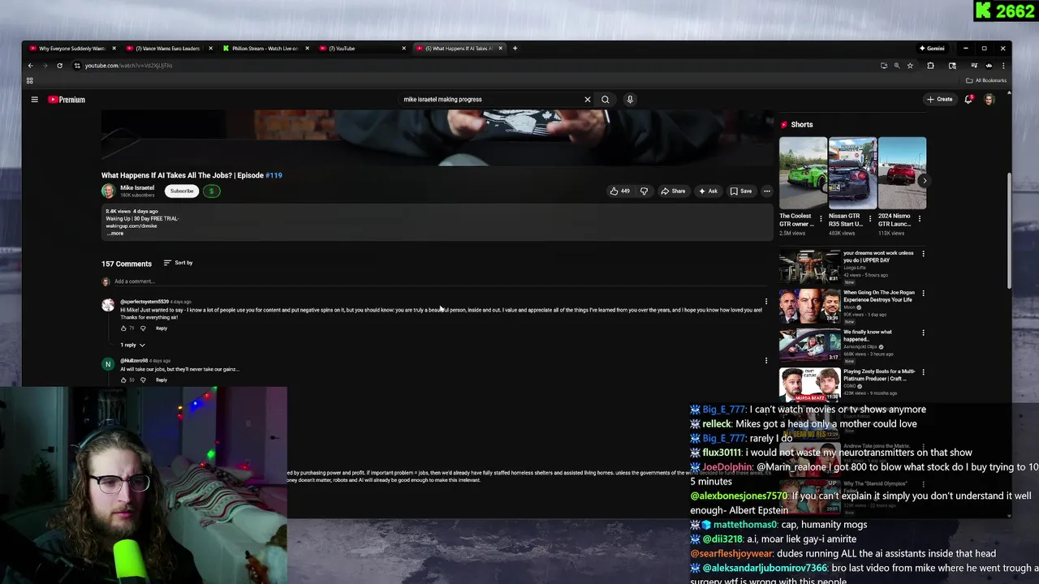Like the video with 449 likes
Screen dimensions: 1039x584
tap(620, 191)
